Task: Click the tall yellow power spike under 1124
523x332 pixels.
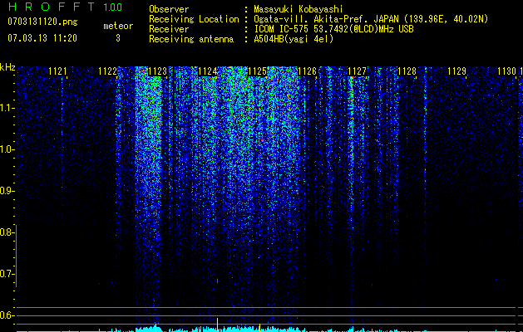Action: 218,325
